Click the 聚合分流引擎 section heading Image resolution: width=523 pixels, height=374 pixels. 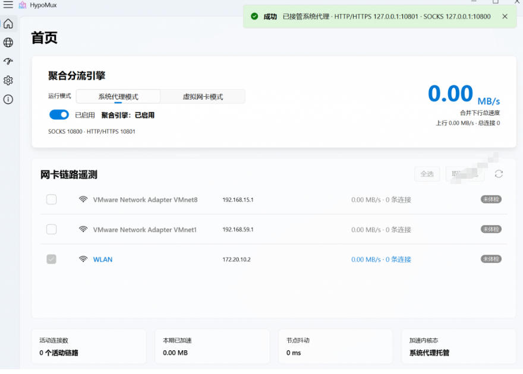point(77,75)
